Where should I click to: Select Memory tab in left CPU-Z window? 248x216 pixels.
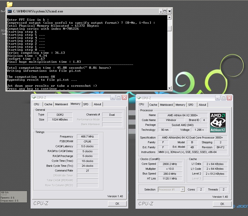click(x=75, y=104)
